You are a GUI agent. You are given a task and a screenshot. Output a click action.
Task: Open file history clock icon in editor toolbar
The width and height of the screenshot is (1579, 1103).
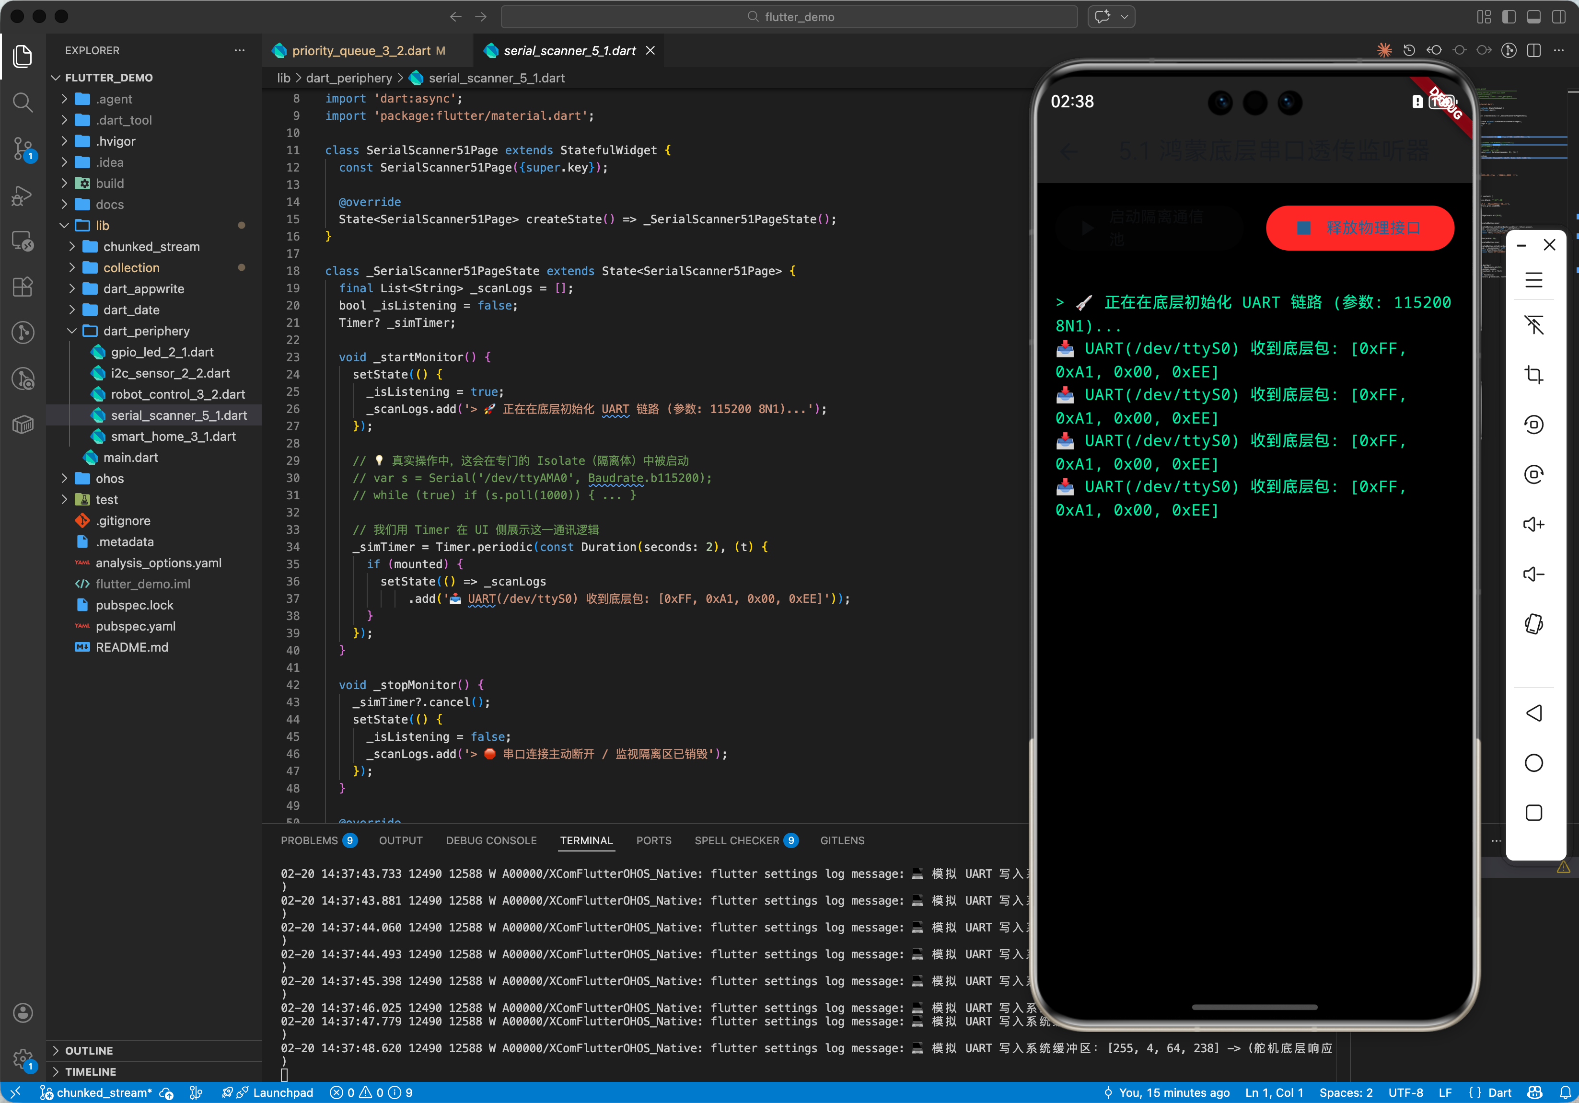point(1408,50)
